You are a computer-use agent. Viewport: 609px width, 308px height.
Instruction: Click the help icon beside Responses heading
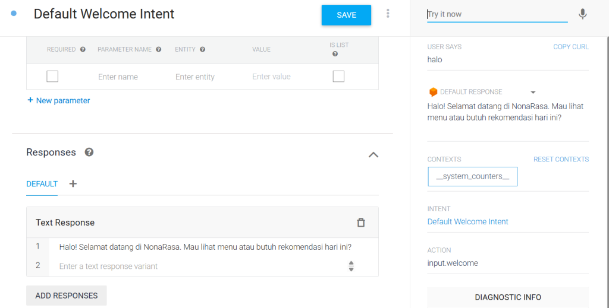click(x=89, y=153)
